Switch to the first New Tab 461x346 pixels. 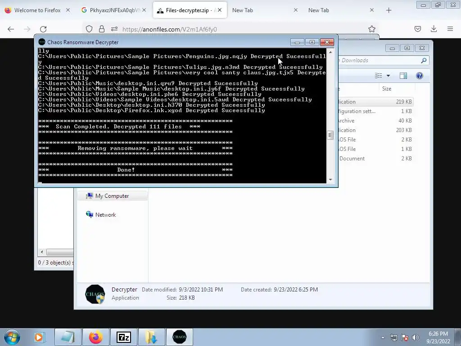(x=266, y=10)
